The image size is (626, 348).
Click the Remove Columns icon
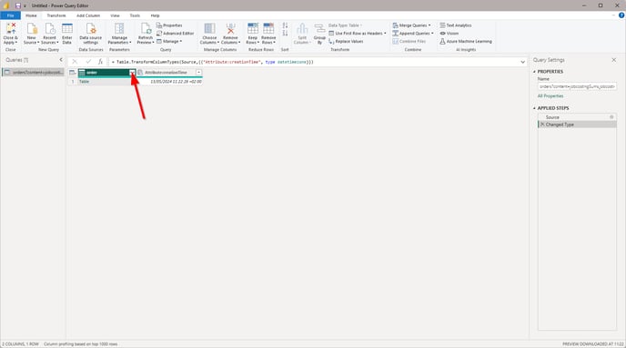pyautogui.click(x=230, y=29)
